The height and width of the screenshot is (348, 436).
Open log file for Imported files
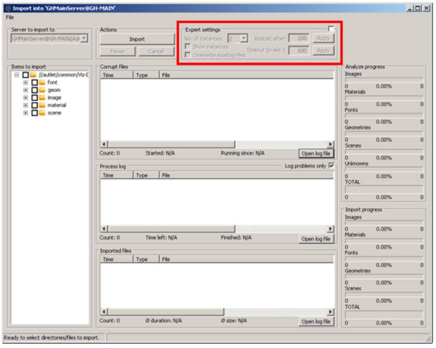pos(316,322)
